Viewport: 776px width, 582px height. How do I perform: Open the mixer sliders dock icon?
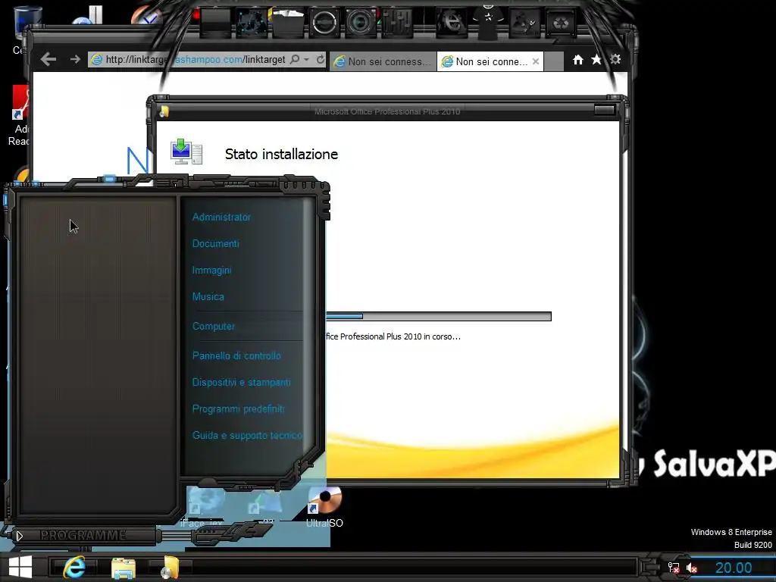pyautogui.click(x=397, y=22)
